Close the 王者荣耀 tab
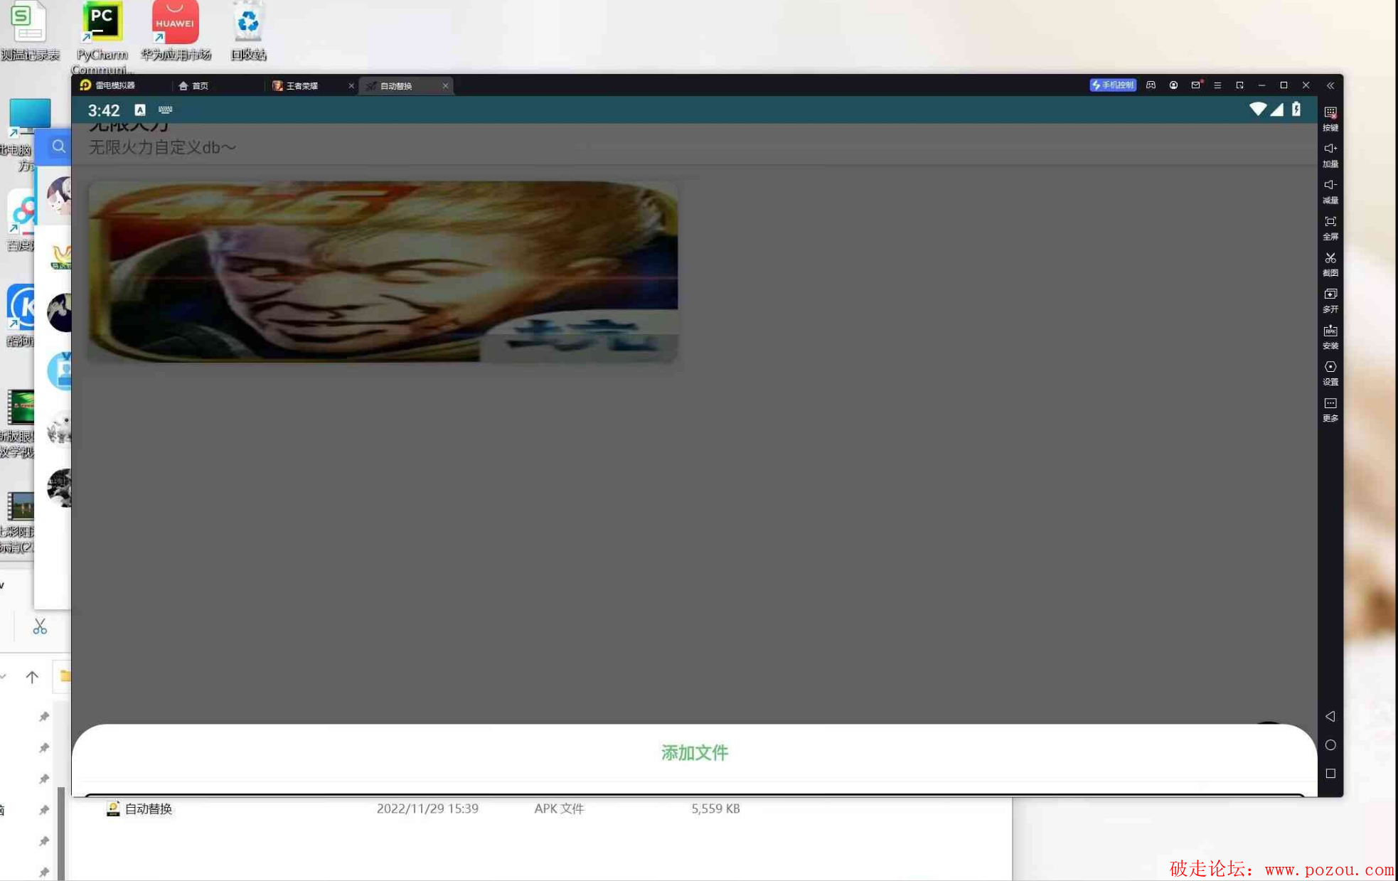This screenshot has width=1398, height=881. pyautogui.click(x=351, y=86)
